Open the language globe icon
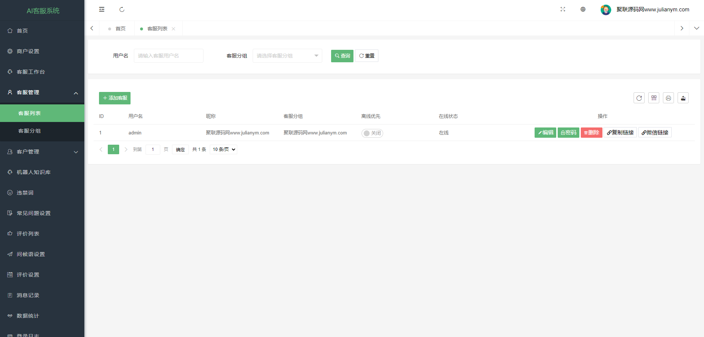Screen dimensions: 704x337 (583, 10)
